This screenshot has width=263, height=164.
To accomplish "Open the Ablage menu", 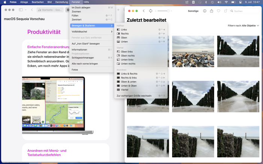I will click(24, 2).
